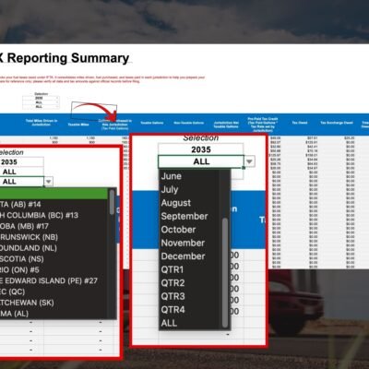Select New Brunswick (NB) entry

click(x=29, y=237)
